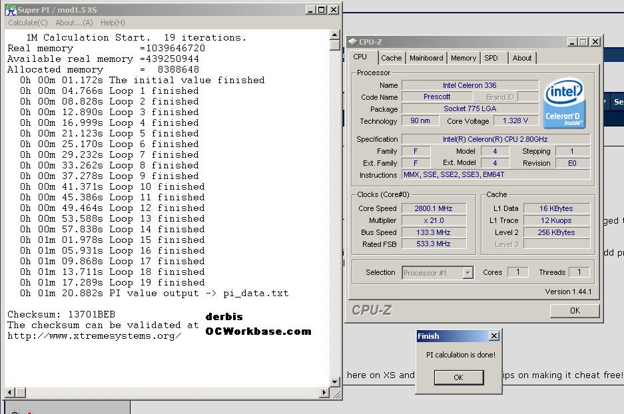
Task: Click 'Version 1.44.1' text in CPU-Z
Action: pyautogui.click(x=568, y=292)
